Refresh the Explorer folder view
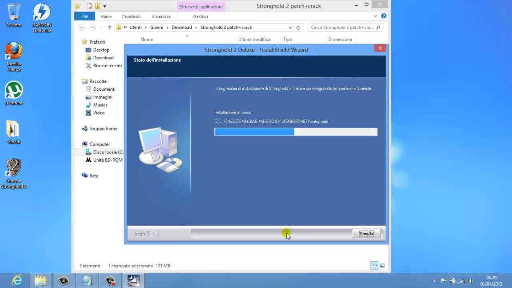Image resolution: width=512 pixels, height=288 pixels. (298, 28)
